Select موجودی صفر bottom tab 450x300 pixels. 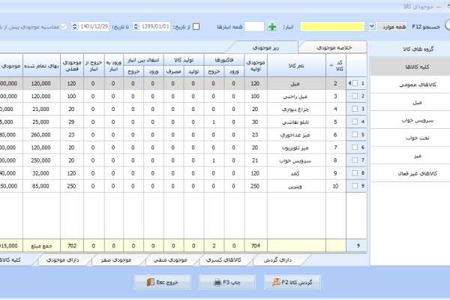tap(116, 260)
